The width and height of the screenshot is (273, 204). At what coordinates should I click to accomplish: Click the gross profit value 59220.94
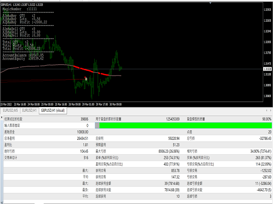[x=174, y=139]
